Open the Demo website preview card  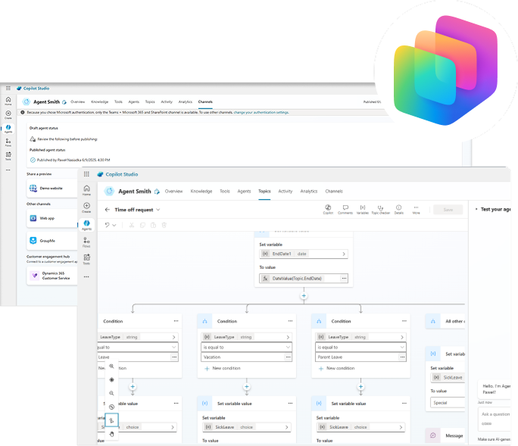pyautogui.click(x=51, y=187)
